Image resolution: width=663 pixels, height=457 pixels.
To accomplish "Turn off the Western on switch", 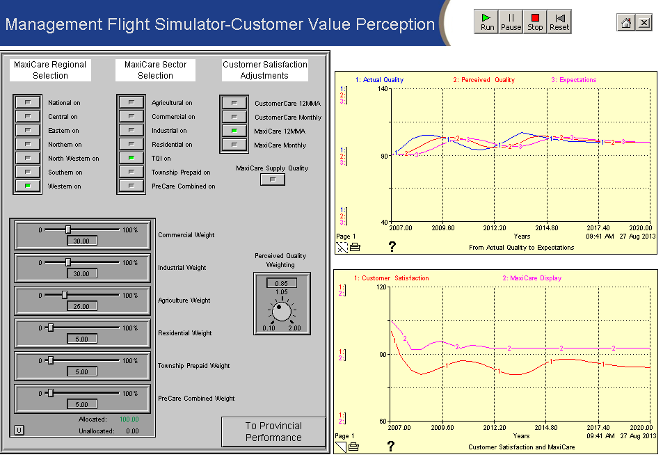I will click(x=28, y=186).
